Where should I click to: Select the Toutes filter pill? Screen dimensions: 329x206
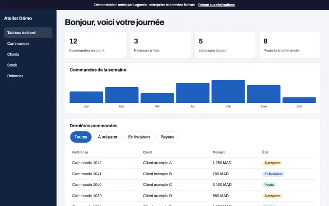point(81,137)
